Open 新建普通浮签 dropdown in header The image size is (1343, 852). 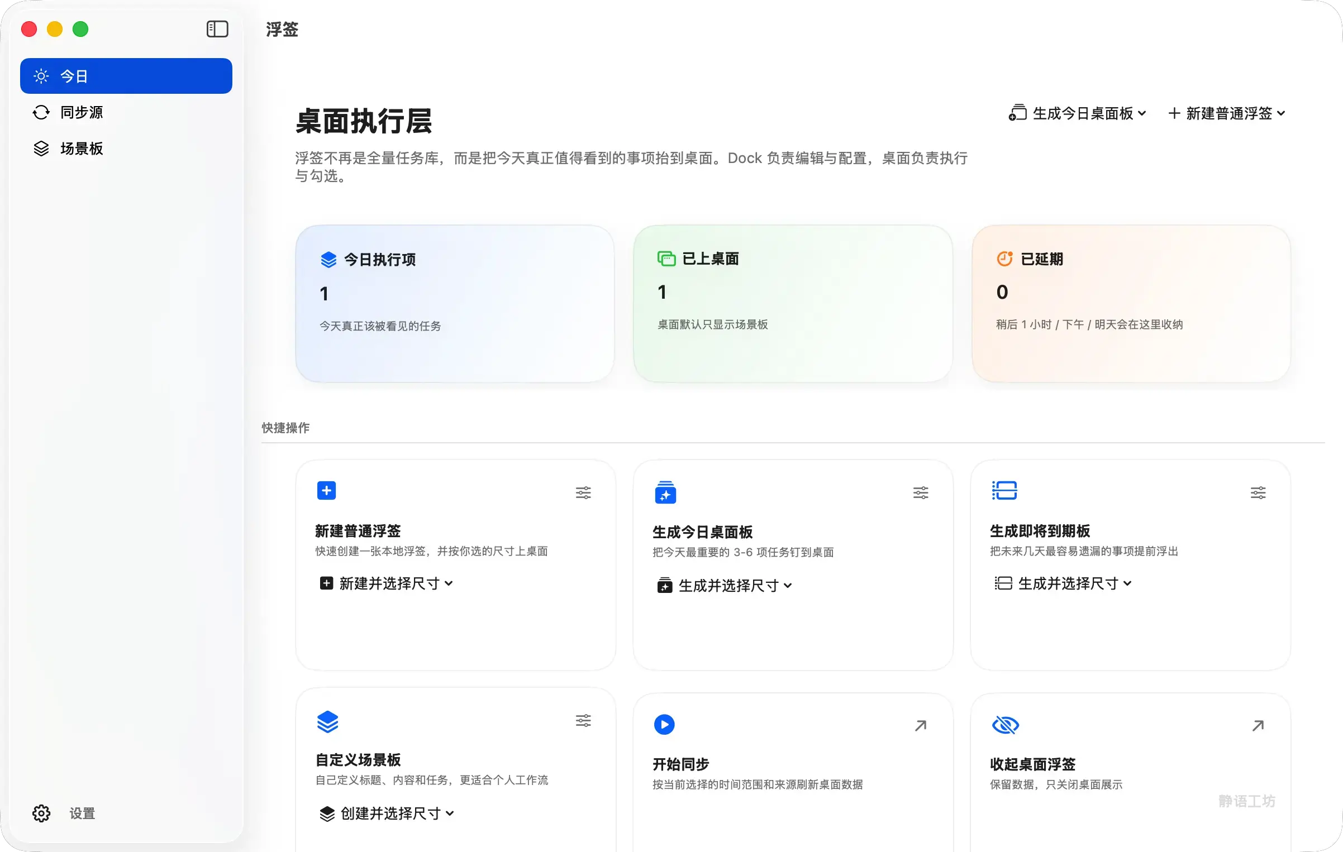pyautogui.click(x=1227, y=113)
